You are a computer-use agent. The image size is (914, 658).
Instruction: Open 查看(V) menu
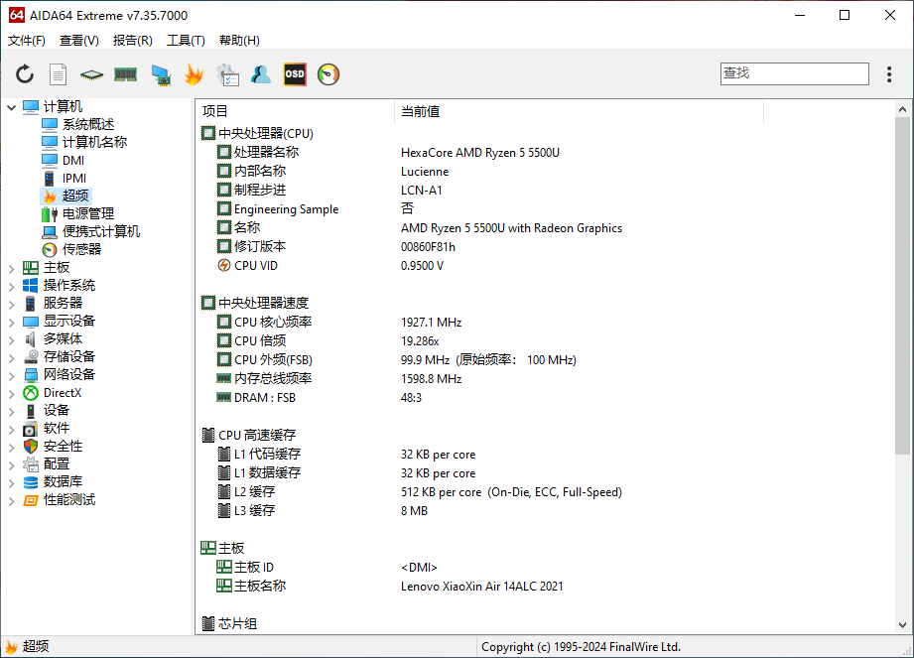pos(78,41)
